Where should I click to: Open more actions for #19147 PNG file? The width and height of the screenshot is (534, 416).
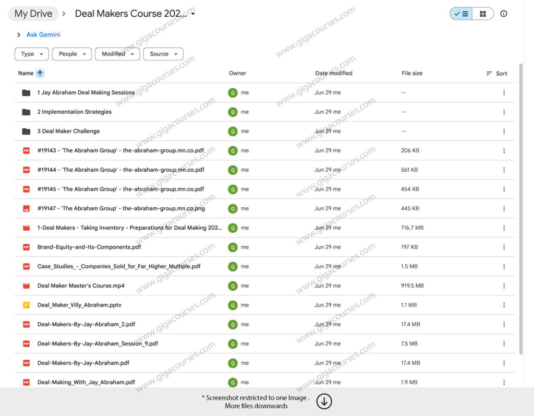pyautogui.click(x=504, y=209)
